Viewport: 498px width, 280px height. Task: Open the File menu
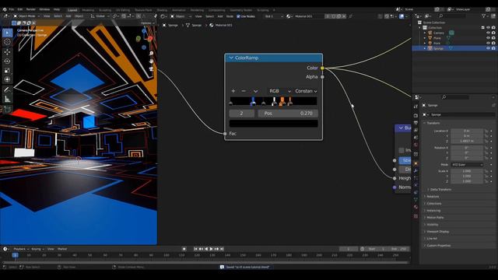(x=12, y=9)
